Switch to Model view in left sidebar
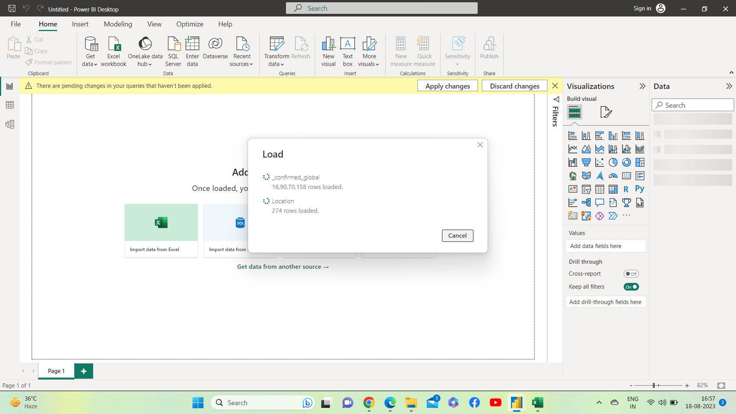Screen dimensions: 736x414 coord(10,124)
